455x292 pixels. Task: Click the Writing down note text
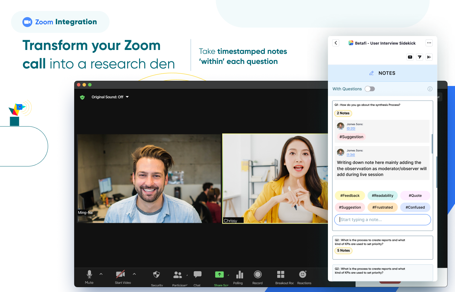point(382,168)
